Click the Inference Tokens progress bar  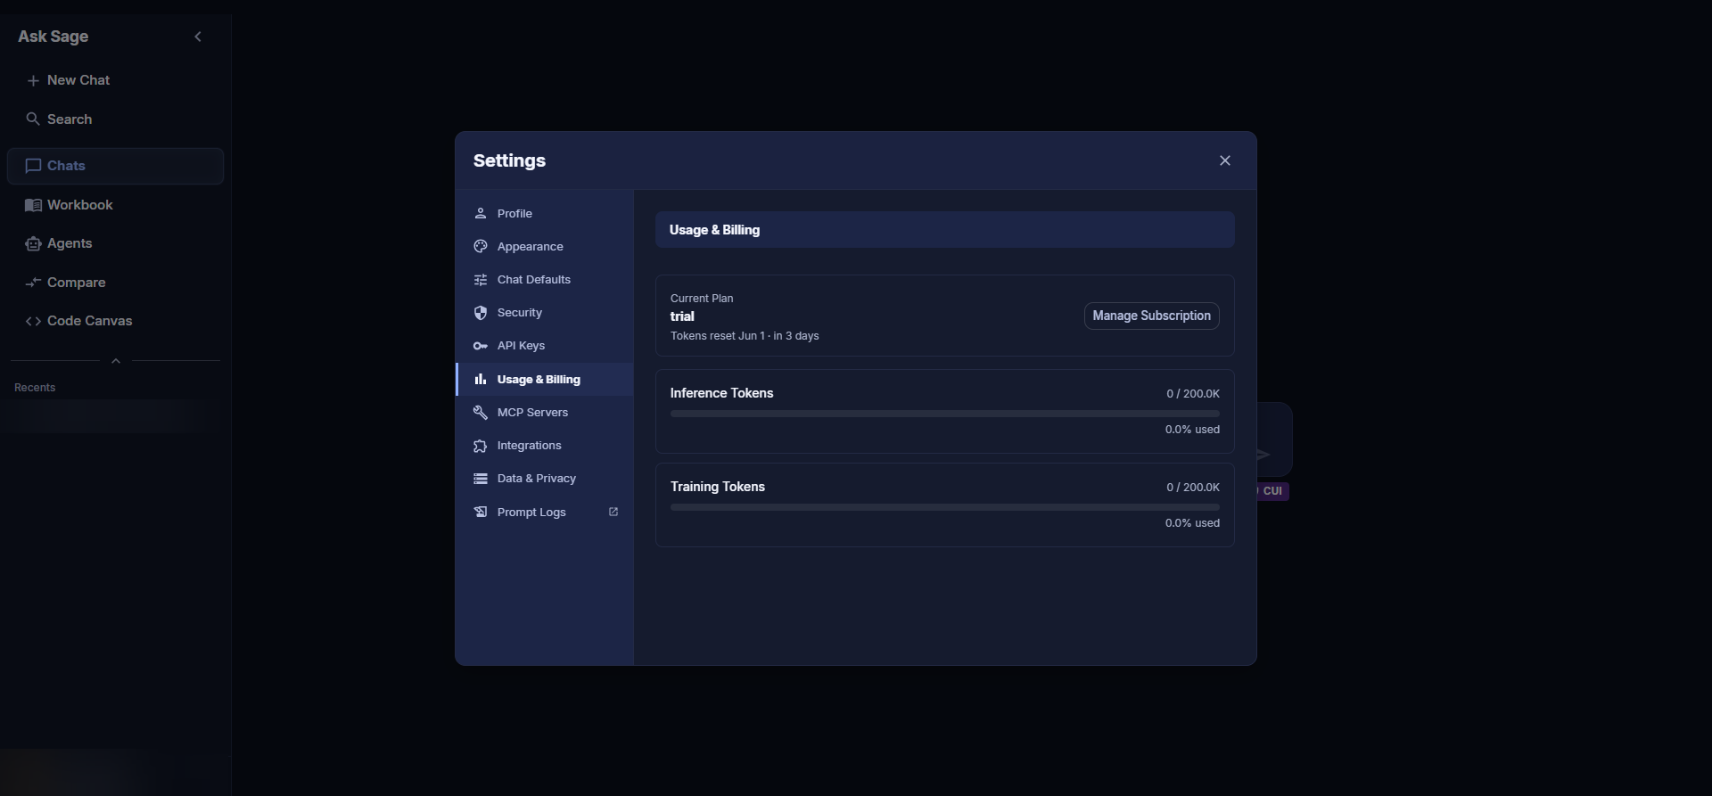945,414
